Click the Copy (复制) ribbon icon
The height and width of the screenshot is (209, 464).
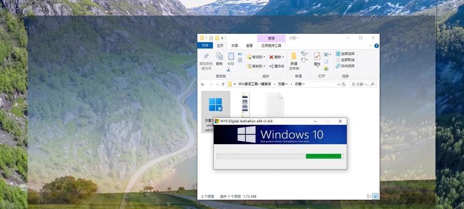coord(219,56)
